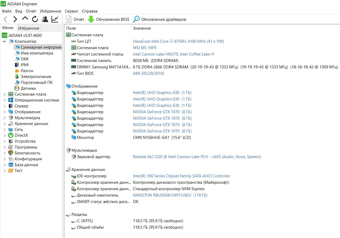The width and height of the screenshot is (340, 238).
Task: Select the C: (NTFS) partition row
Action: click(202, 221)
